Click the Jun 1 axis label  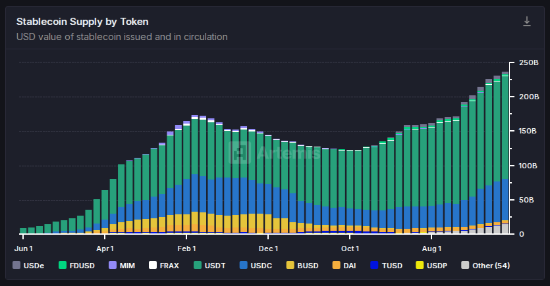(x=23, y=249)
